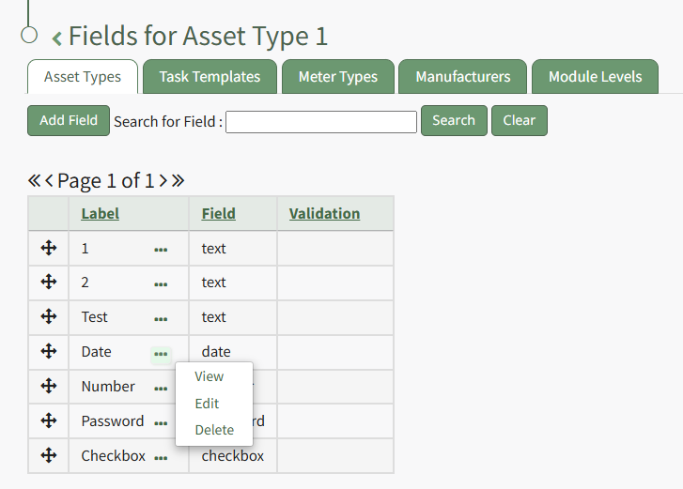Choose Edit from the context menu
This screenshot has height=489, width=683.
click(207, 404)
